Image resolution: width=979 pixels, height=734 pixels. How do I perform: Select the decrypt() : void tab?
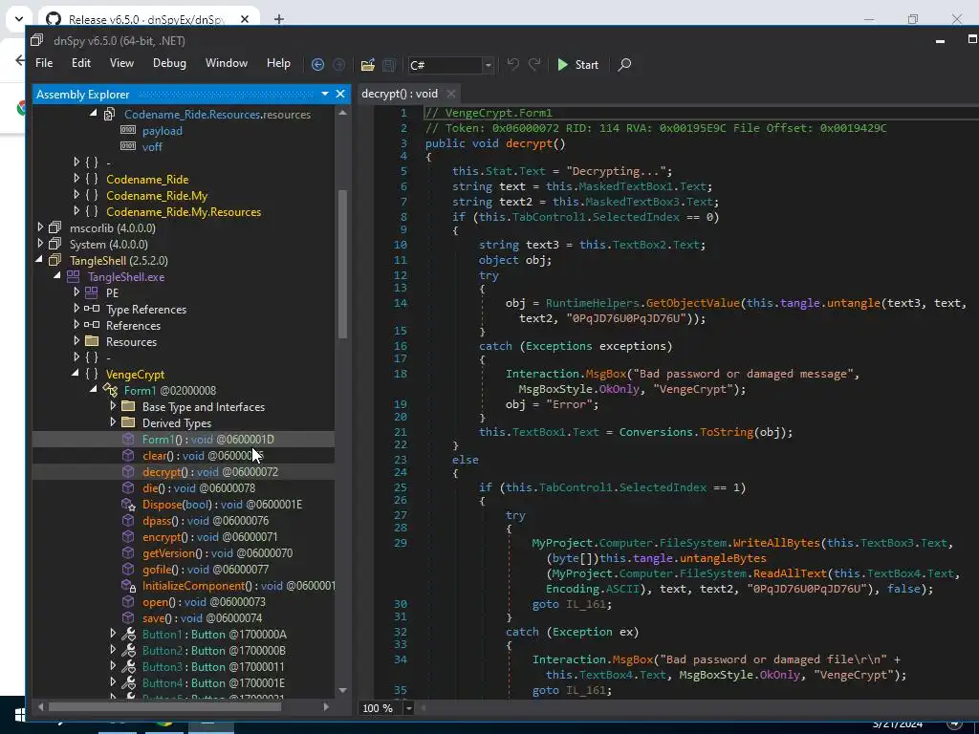(x=400, y=94)
